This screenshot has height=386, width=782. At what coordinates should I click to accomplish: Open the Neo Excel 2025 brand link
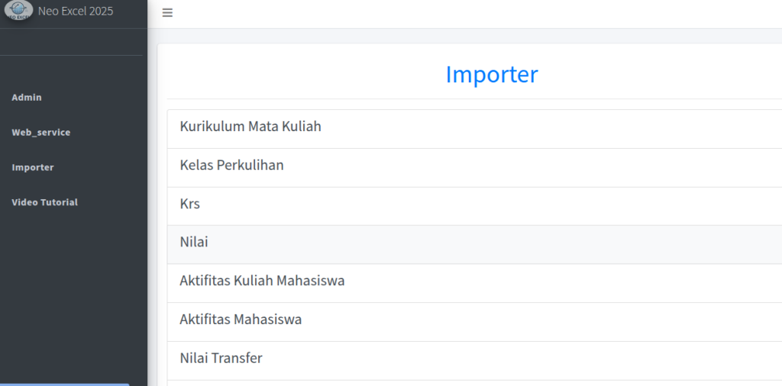76,11
